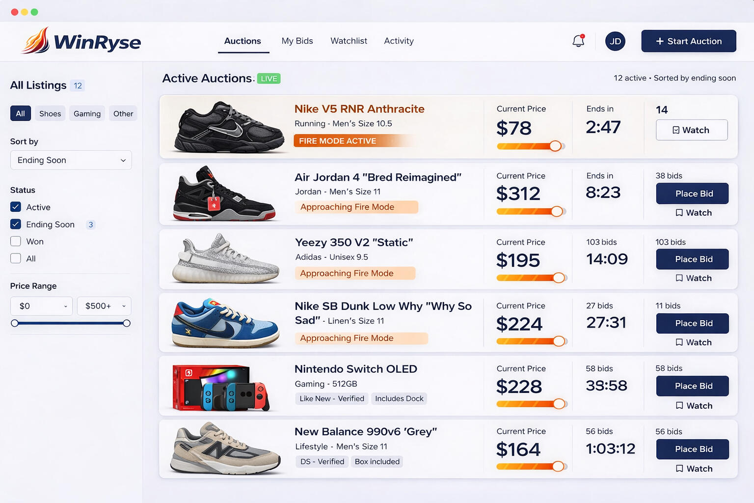
Task: Enable the Won status checkbox
Action: coord(16,242)
